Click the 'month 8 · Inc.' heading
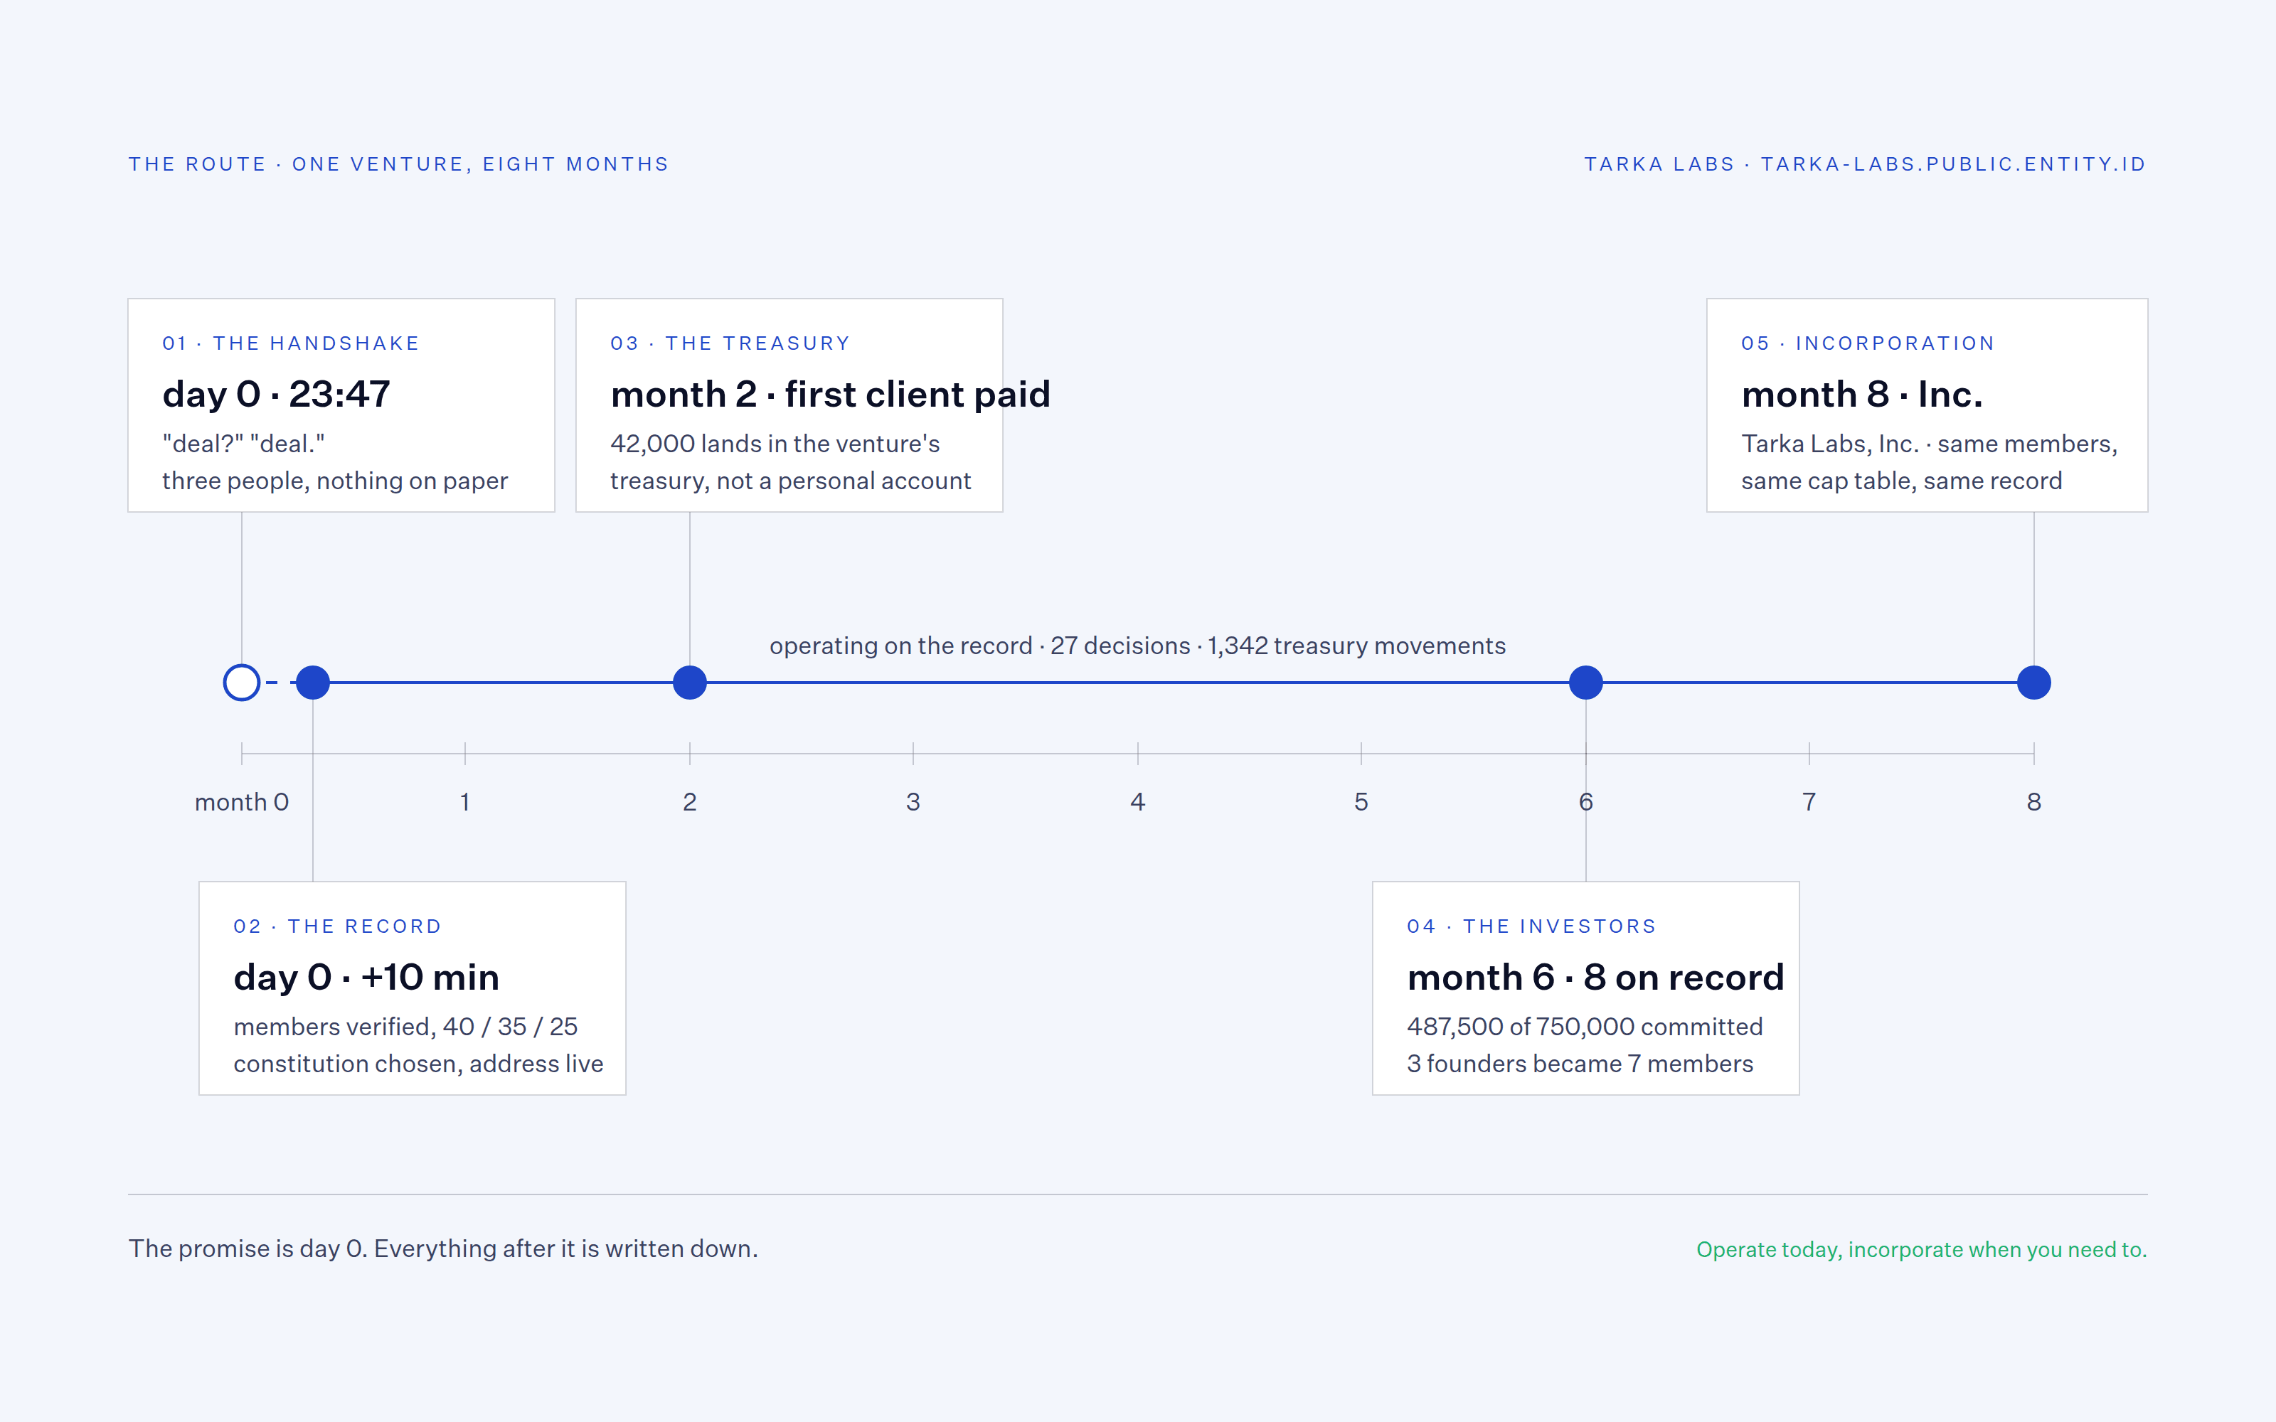 point(1862,394)
